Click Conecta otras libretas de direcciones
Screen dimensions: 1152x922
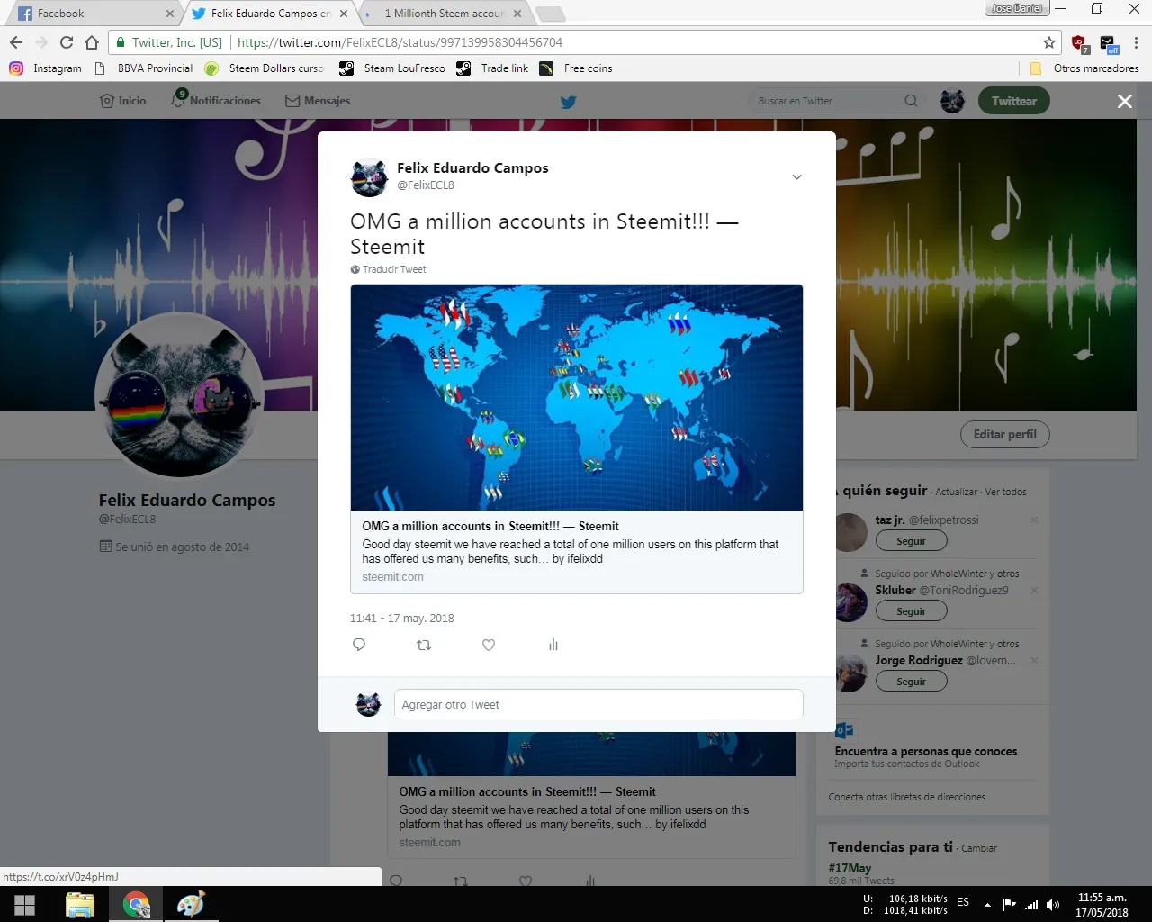click(x=907, y=797)
